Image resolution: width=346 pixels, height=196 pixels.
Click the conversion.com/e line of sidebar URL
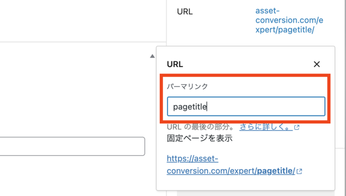tap(289, 21)
